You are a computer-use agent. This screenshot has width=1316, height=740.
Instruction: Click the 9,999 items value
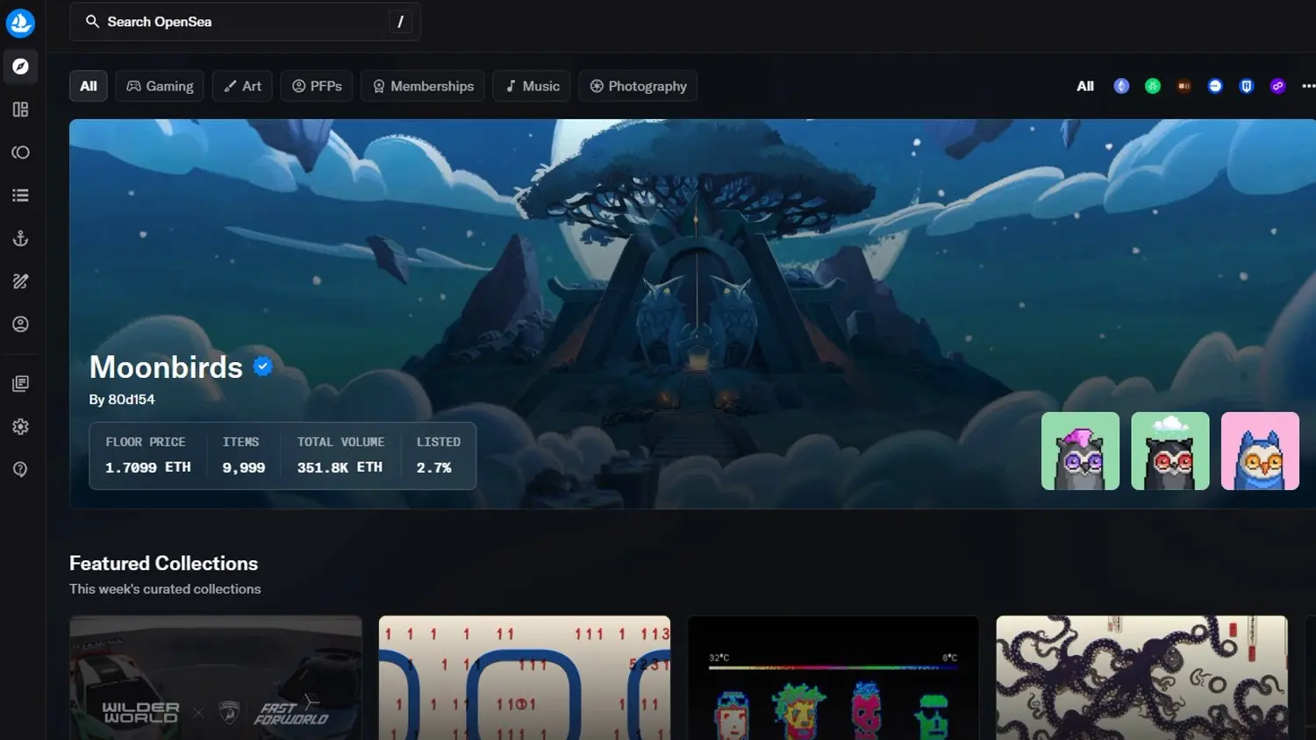[x=244, y=467]
